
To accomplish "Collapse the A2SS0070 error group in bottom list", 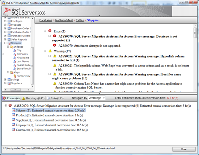I will point(5,106).
